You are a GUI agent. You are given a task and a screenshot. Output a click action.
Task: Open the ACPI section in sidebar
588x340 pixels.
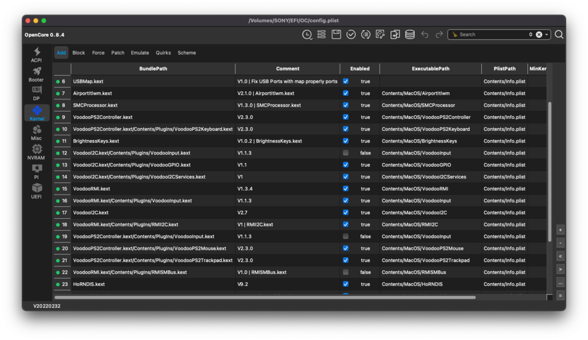pos(37,55)
